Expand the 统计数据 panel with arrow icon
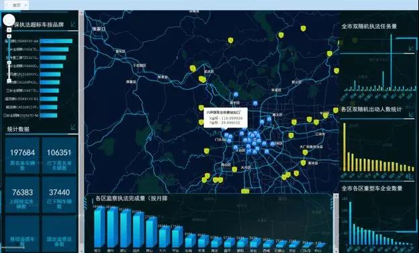 click(x=73, y=127)
